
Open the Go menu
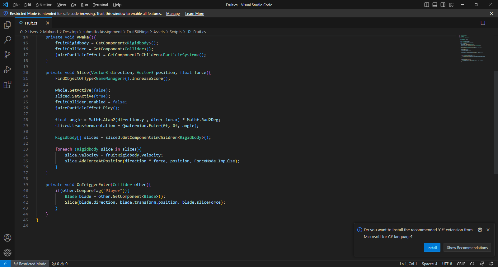pyautogui.click(x=73, y=5)
